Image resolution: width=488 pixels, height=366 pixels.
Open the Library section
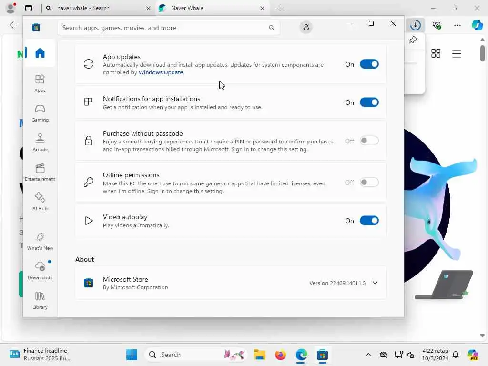coord(40,301)
